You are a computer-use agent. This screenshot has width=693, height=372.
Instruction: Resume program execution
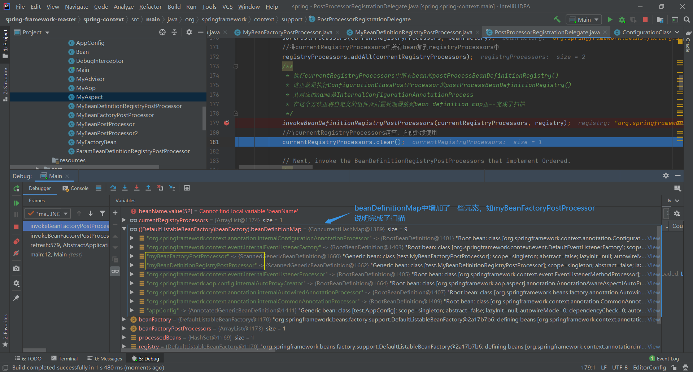point(16,203)
